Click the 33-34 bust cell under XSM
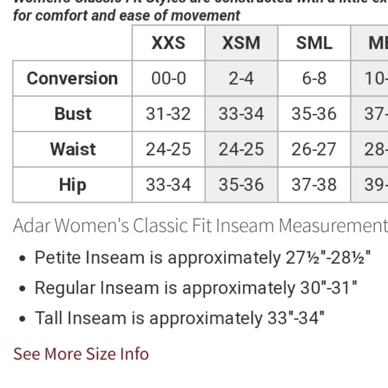This screenshot has height=388, width=388. [x=241, y=114]
